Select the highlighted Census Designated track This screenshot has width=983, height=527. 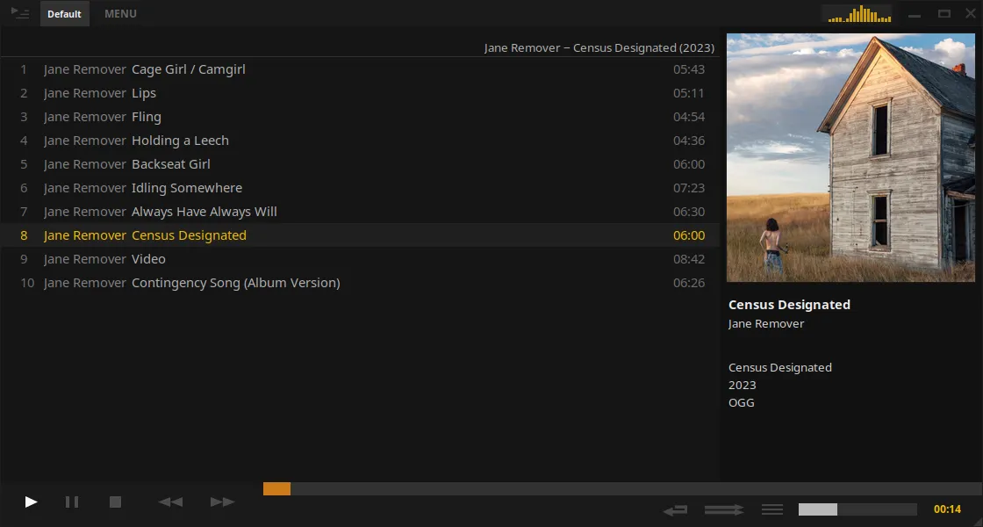(x=360, y=235)
